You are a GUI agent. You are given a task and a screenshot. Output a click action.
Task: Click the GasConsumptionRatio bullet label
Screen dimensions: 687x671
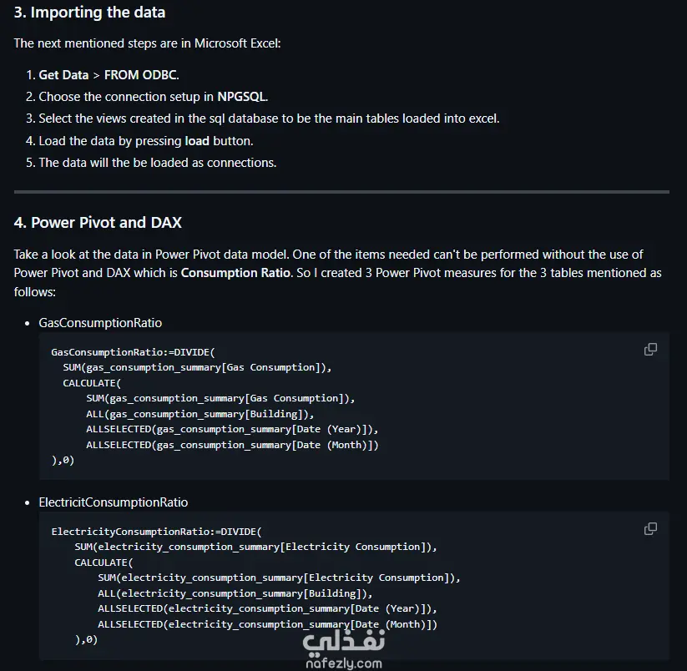[100, 323]
